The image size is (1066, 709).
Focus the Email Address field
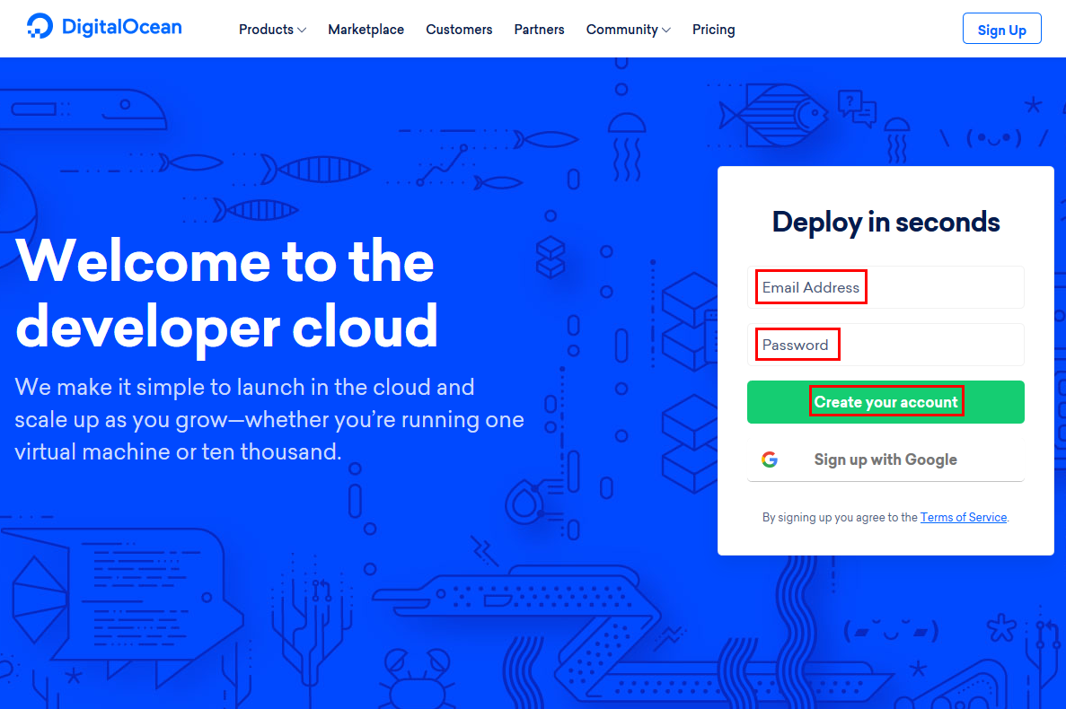(885, 287)
